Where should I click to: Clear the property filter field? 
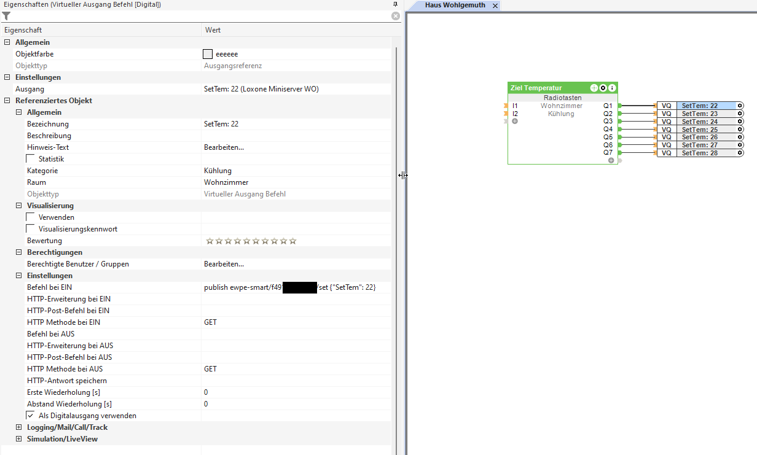pos(396,16)
